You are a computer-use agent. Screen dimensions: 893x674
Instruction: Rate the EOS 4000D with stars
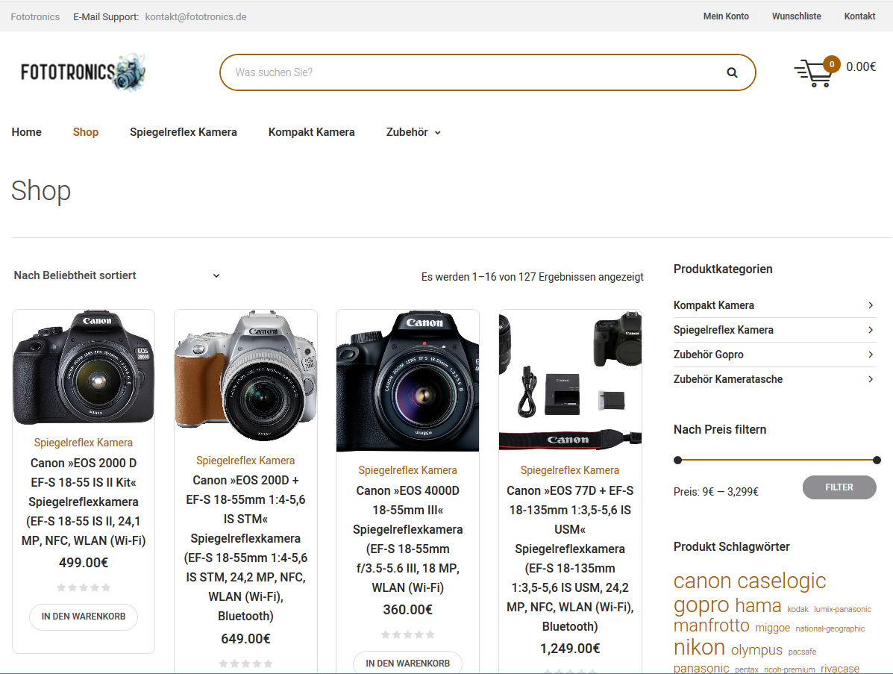tap(408, 634)
